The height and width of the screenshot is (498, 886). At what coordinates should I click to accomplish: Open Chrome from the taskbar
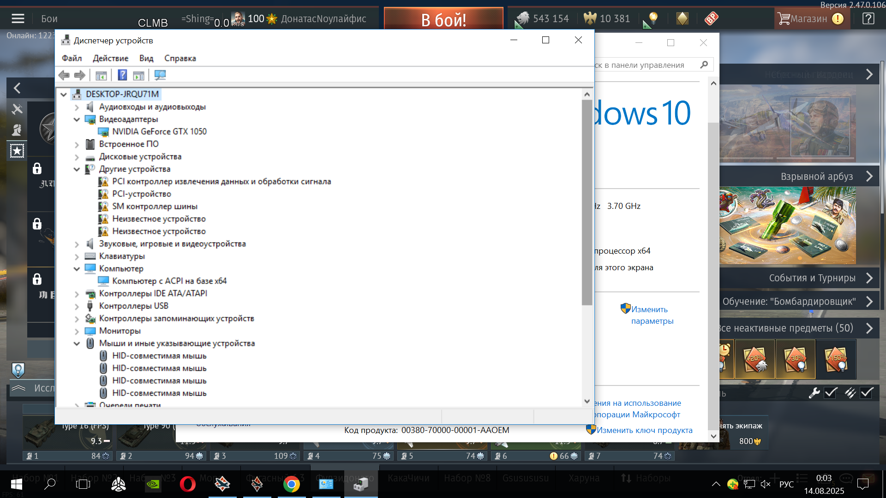pyautogui.click(x=291, y=484)
